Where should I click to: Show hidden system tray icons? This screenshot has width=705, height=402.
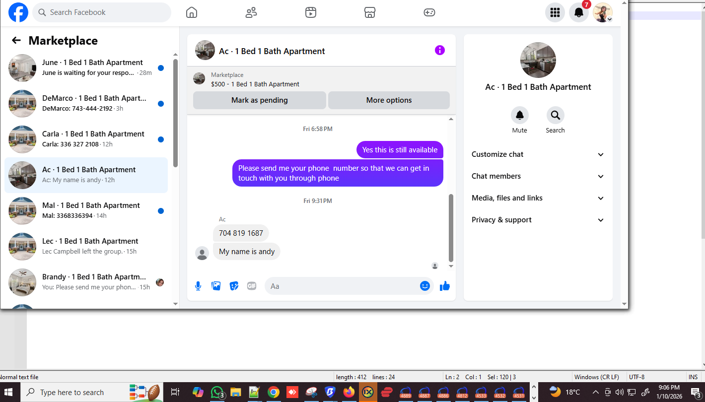click(595, 392)
